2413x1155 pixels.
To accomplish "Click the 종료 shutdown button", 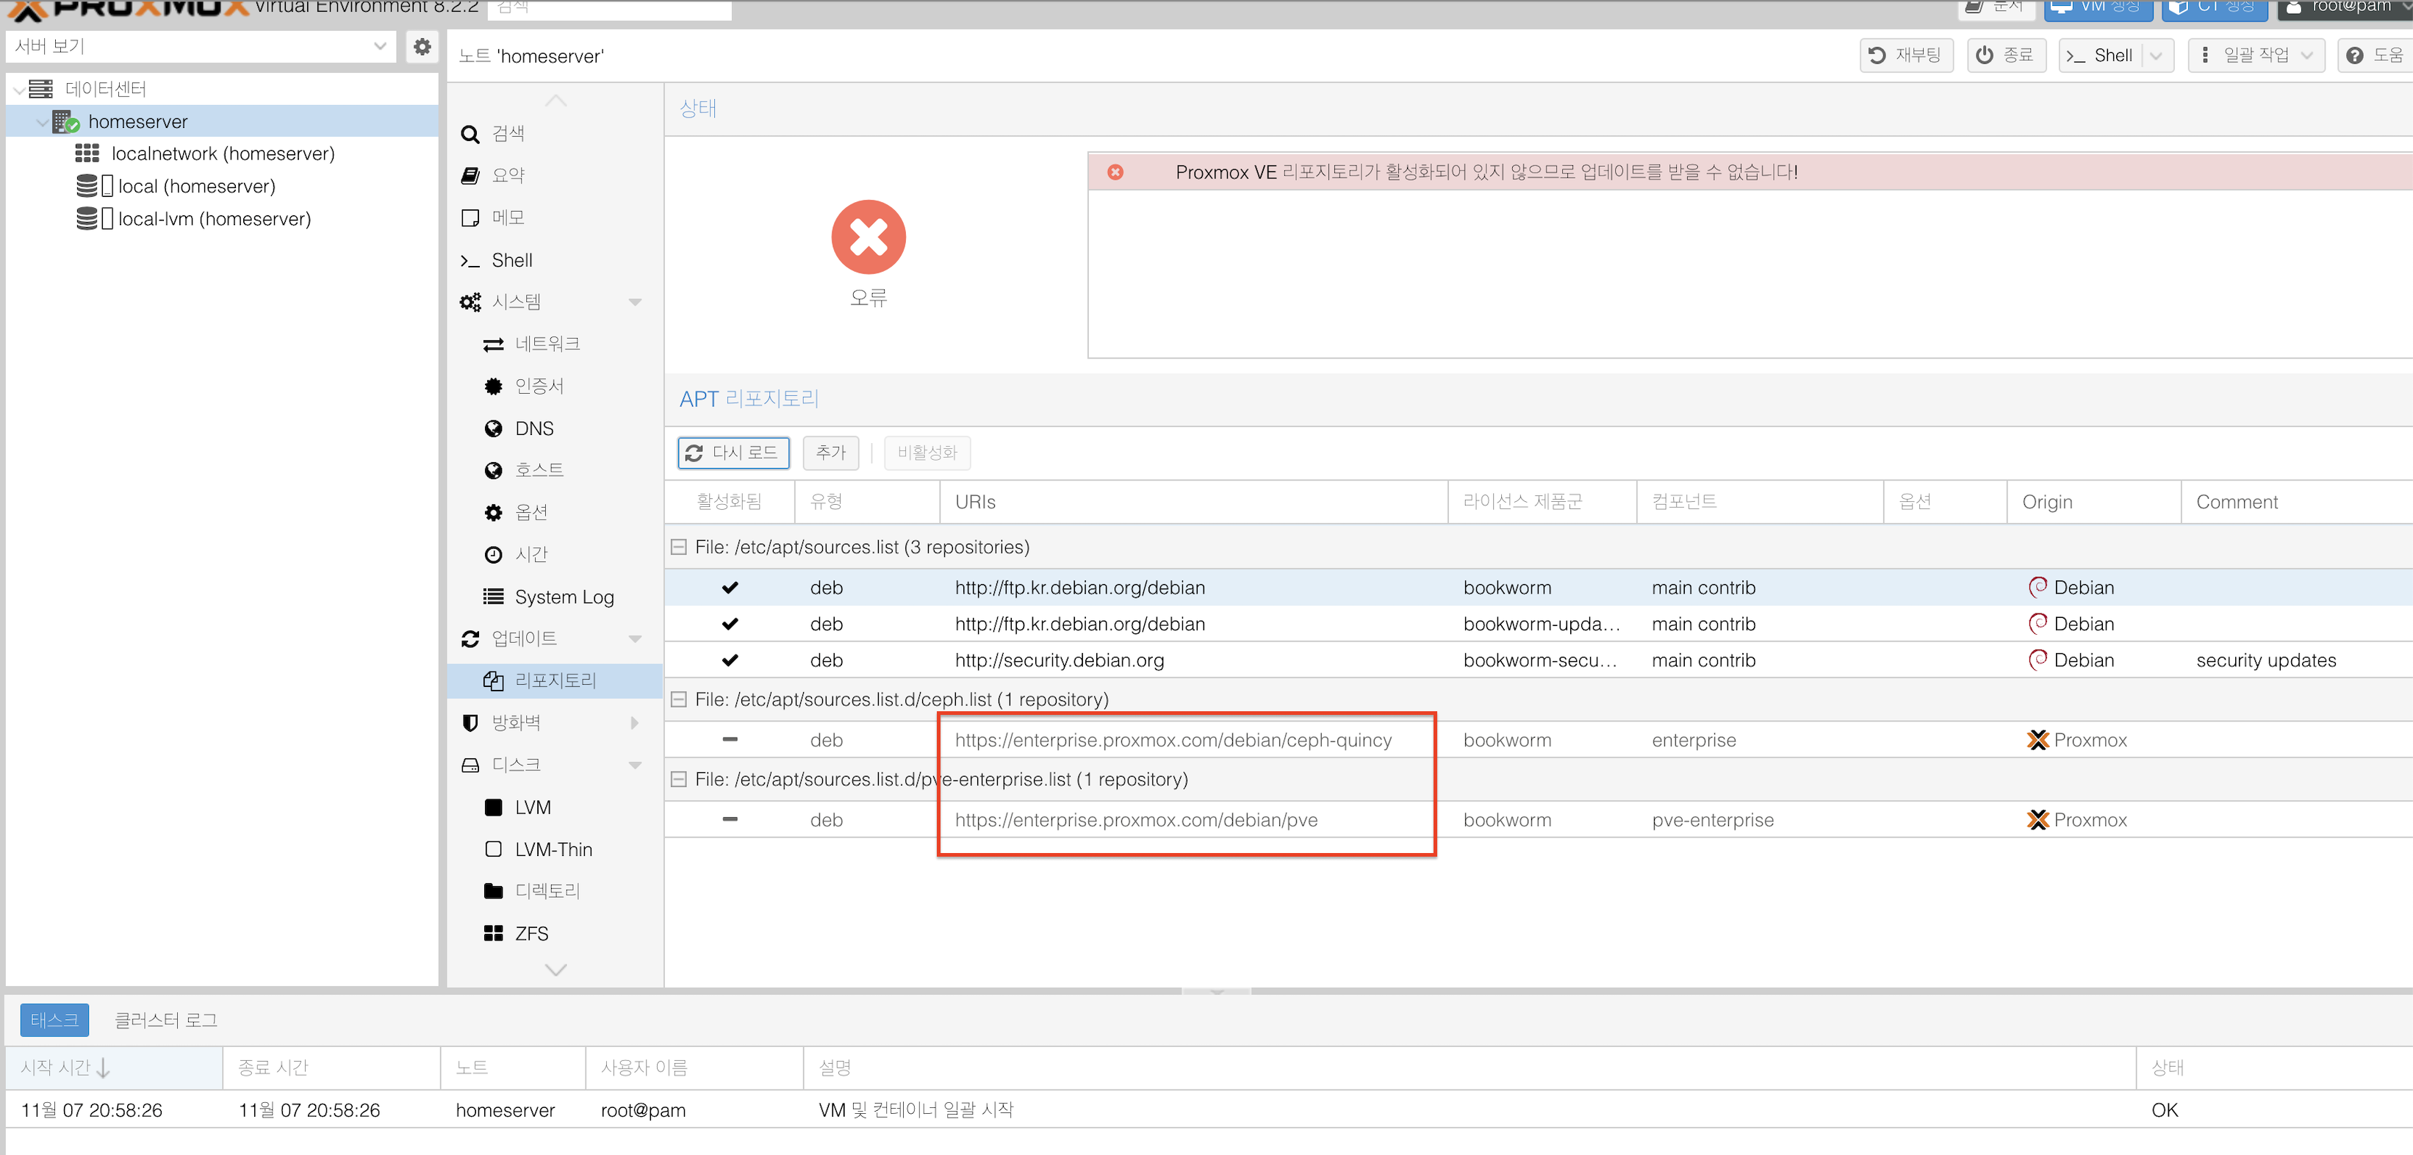I will (x=2005, y=55).
